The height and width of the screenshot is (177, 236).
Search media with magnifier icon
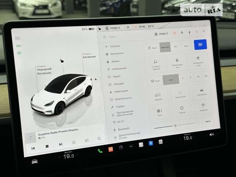(x=99, y=138)
